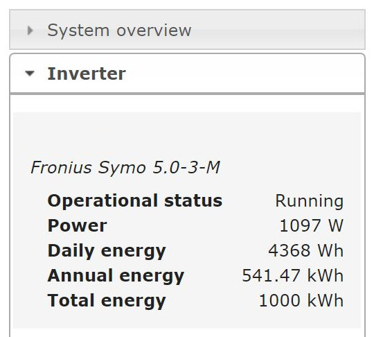
Task: Click the Fronius Symo 5.0-3-M name
Action: coord(125,167)
